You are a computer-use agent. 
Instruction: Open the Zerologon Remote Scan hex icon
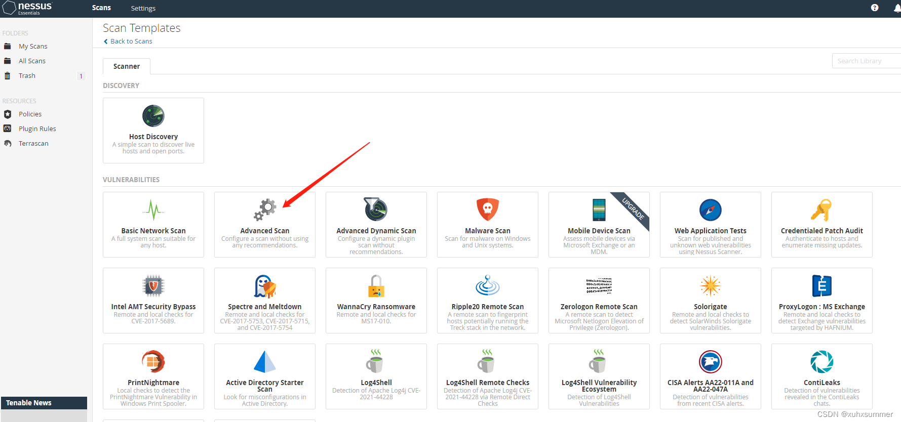599,285
